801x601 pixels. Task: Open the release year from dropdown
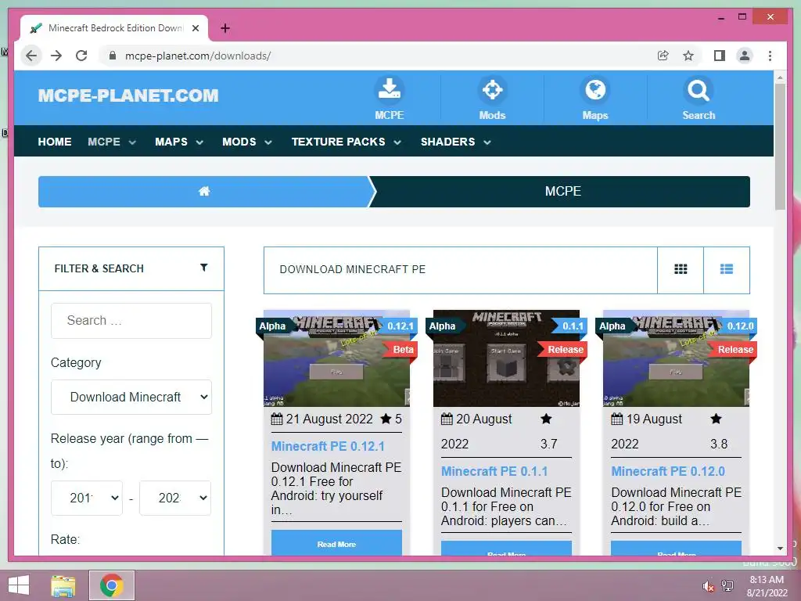(87, 498)
